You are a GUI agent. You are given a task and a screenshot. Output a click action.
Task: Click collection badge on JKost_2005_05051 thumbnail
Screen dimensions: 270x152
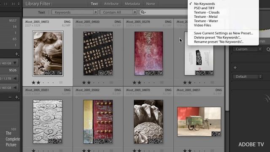[x=50, y=141]
